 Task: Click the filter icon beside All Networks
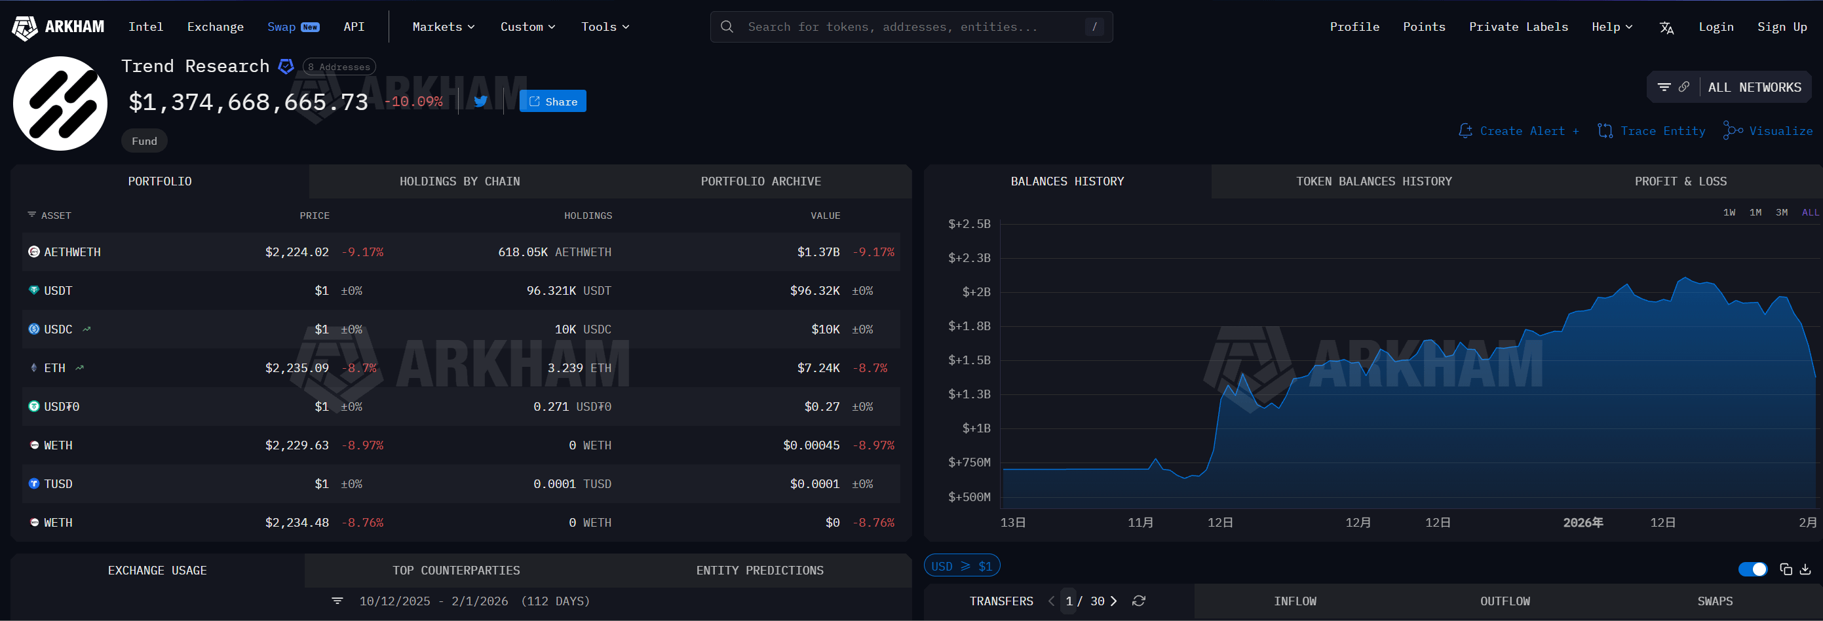tap(1664, 87)
